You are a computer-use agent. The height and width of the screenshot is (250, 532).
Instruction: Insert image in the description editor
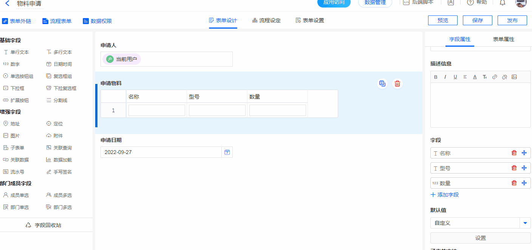[x=514, y=77]
